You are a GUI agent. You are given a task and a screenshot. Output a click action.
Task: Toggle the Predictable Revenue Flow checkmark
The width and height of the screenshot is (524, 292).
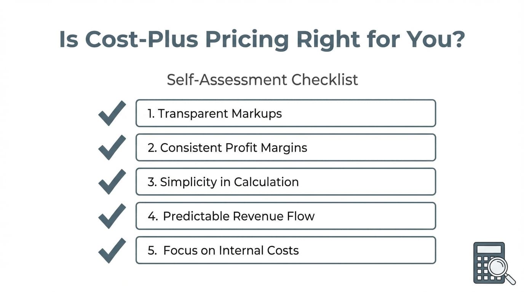[x=112, y=216]
